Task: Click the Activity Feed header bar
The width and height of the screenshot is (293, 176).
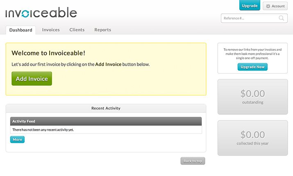Action: pyautogui.click(x=106, y=121)
